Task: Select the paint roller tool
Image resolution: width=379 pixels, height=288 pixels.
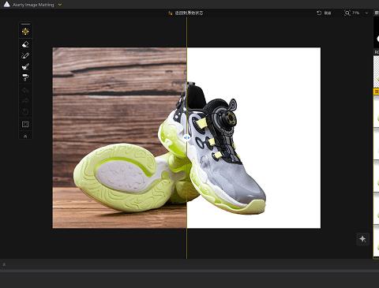Action: tap(25, 77)
